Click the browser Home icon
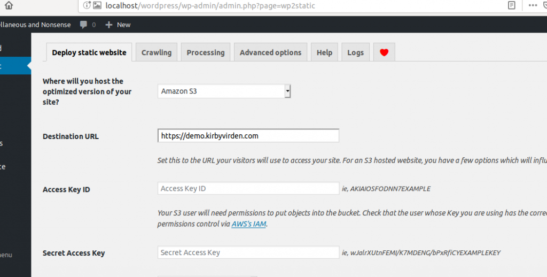Image resolution: width=547 pixels, height=277 pixels. click(x=9, y=5)
